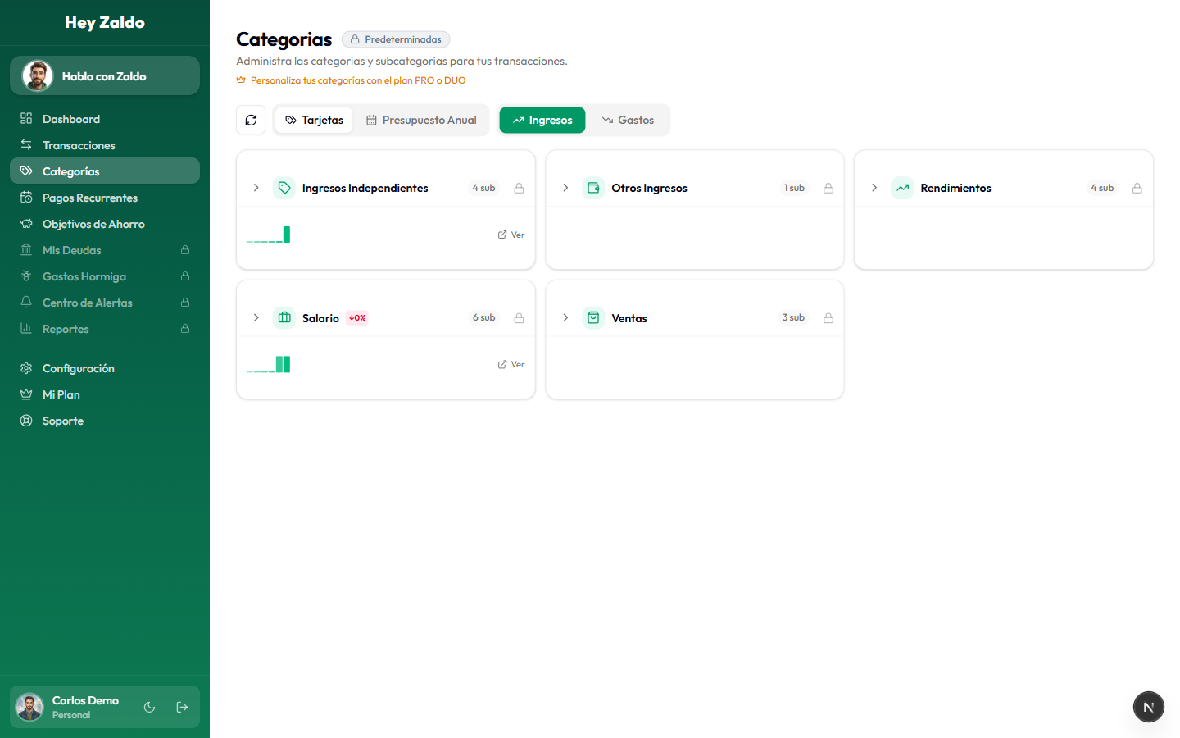The width and height of the screenshot is (1180, 738).
Task: Expand the Rendimientos category
Action: click(874, 187)
